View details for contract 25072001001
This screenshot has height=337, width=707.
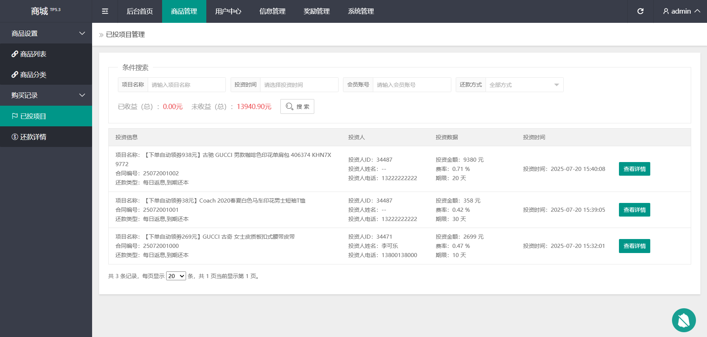coord(634,210)
